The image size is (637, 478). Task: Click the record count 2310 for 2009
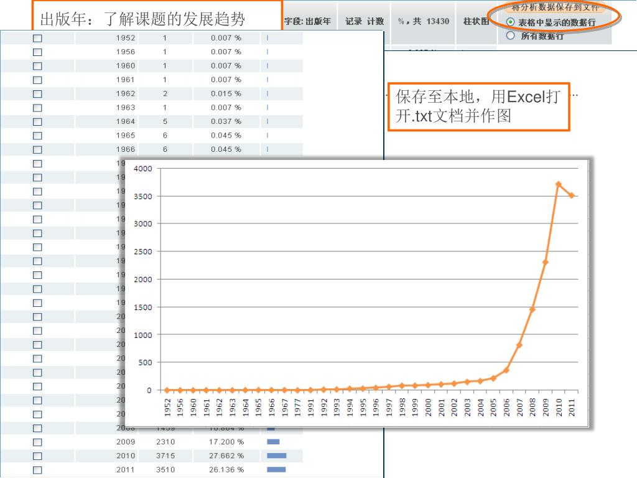165,442
